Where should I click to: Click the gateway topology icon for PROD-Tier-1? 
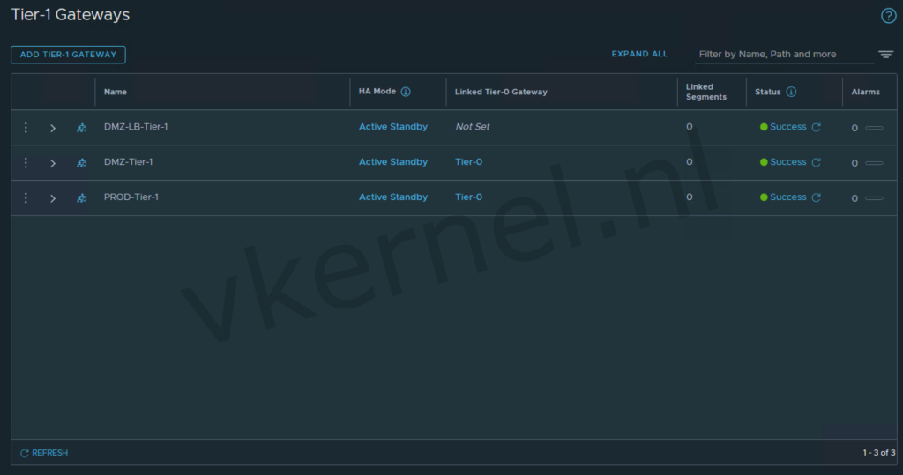click(81, 198)
